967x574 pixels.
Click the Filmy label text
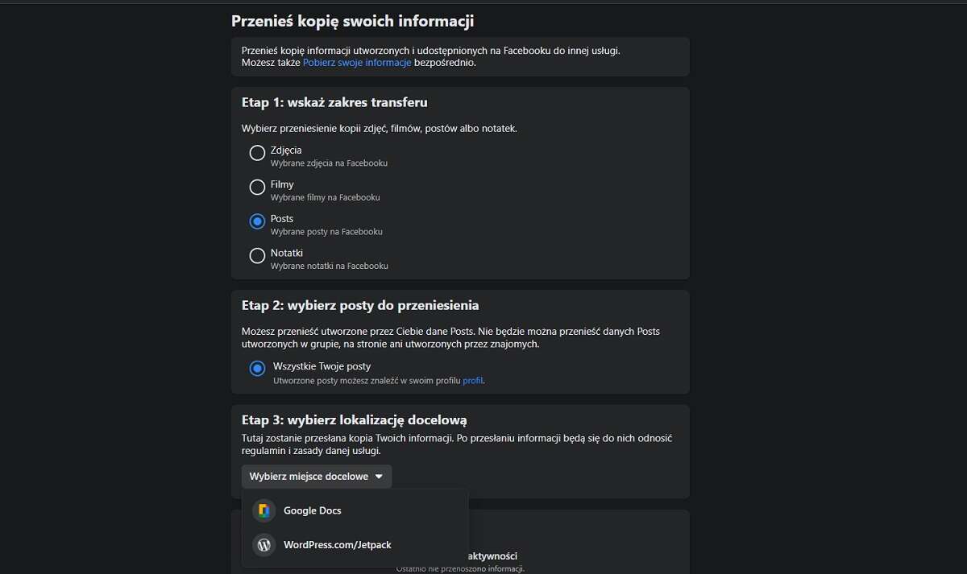[283, 184]
